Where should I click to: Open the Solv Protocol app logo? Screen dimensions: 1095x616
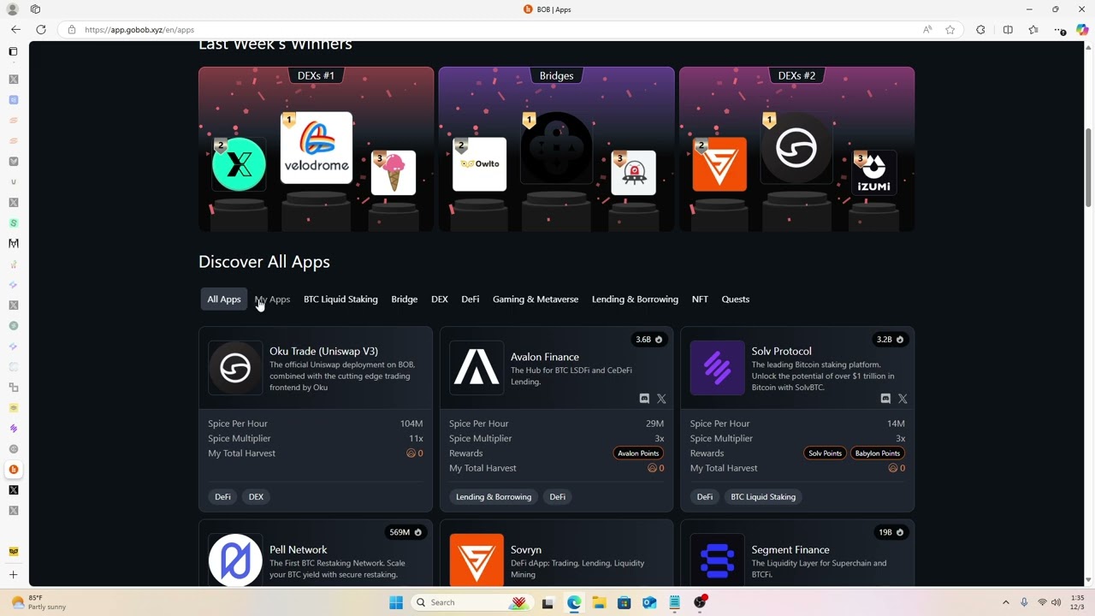[718, 368]
